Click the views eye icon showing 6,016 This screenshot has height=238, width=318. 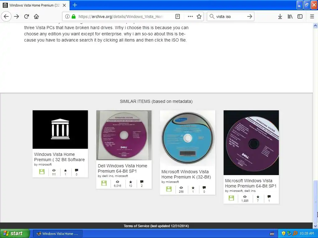(117, 182)
